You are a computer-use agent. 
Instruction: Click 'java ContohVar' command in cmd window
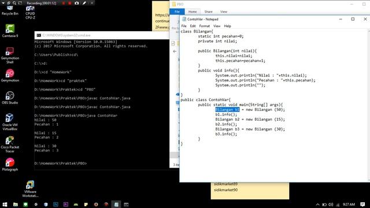click(x=102, y=116)
